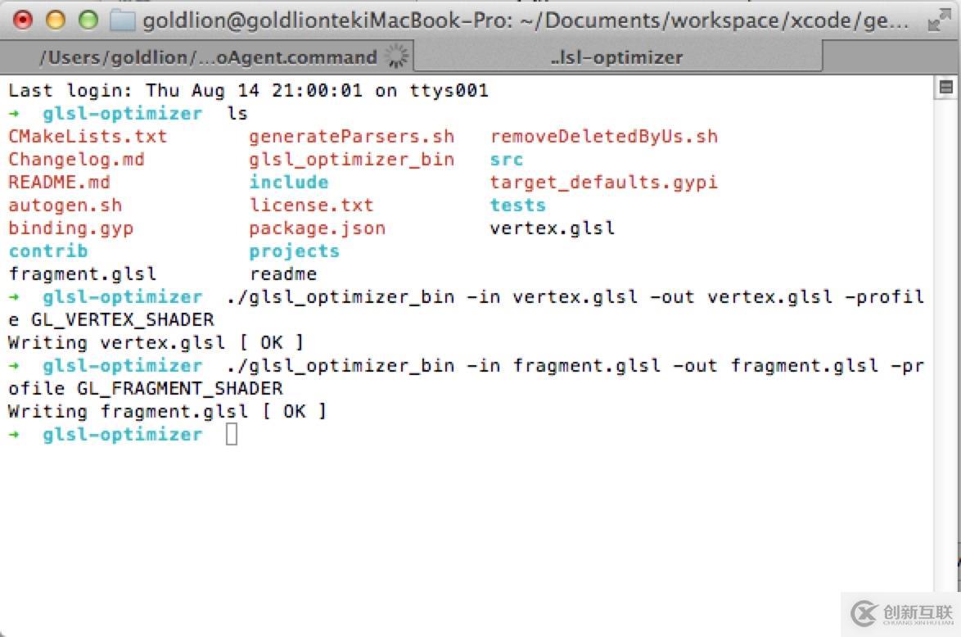Screen dimensions: 961x637
Task: Zoom the window with the green button
Action: point(86,20)
